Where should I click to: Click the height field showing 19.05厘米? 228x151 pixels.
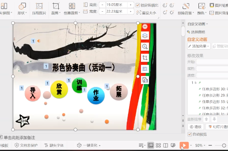click(116, 5)
